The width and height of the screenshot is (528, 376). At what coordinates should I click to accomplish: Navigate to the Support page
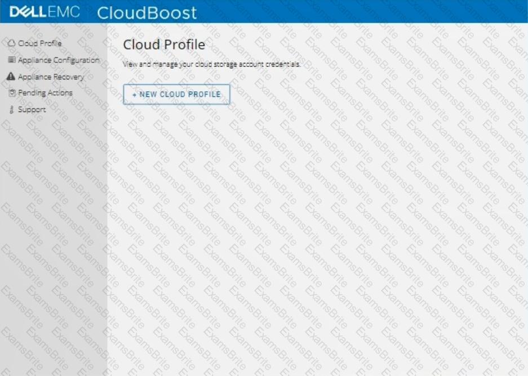coord(32,110)
